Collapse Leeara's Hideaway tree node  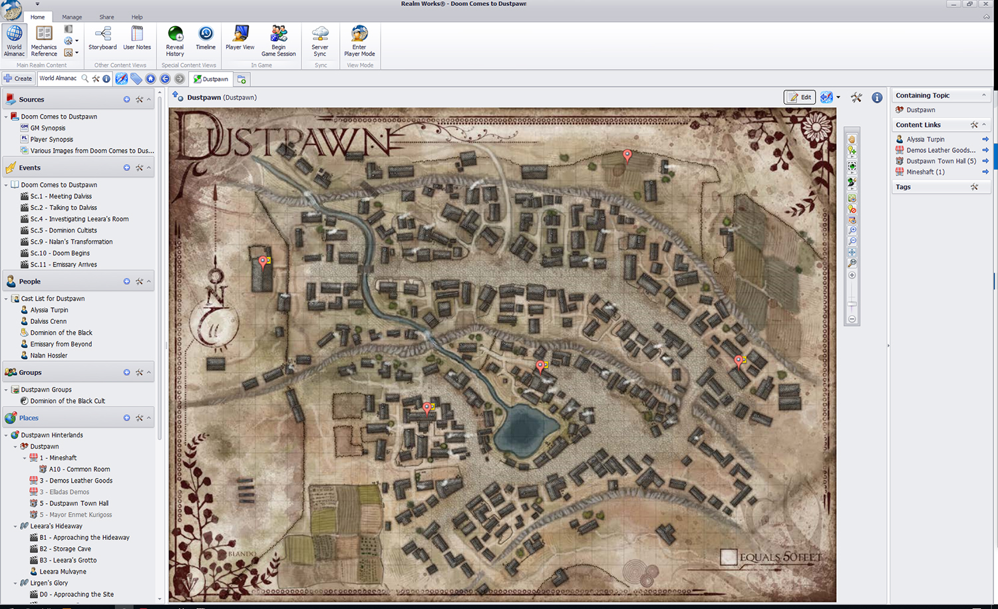(15, 526)
